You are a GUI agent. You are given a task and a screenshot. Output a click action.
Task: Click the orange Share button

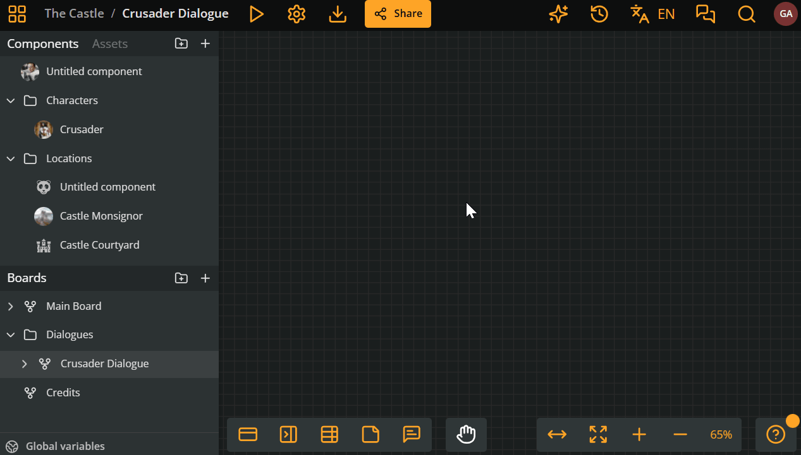pos(398,14)
